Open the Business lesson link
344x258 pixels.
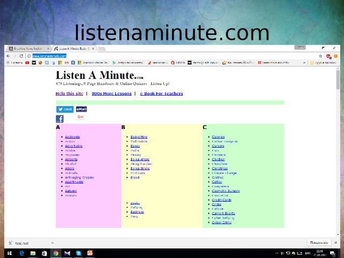point(137,212)
